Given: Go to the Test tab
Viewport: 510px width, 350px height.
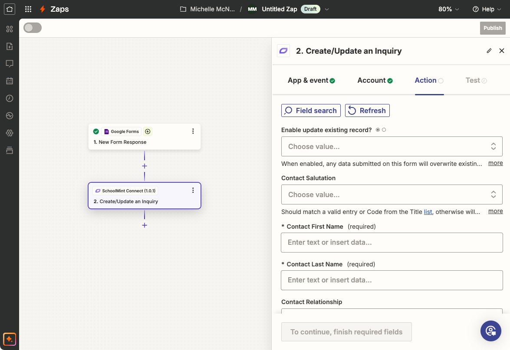Looking at the screenshot, I should [x=476, y=80].
